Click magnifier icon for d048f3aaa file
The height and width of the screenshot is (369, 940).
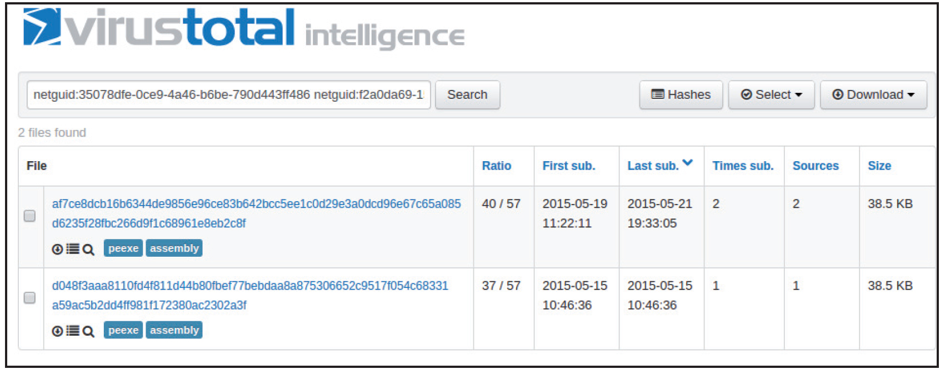coord(88,331)
